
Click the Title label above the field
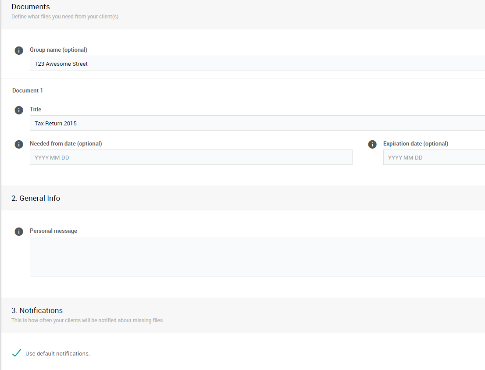pos(36,109)
